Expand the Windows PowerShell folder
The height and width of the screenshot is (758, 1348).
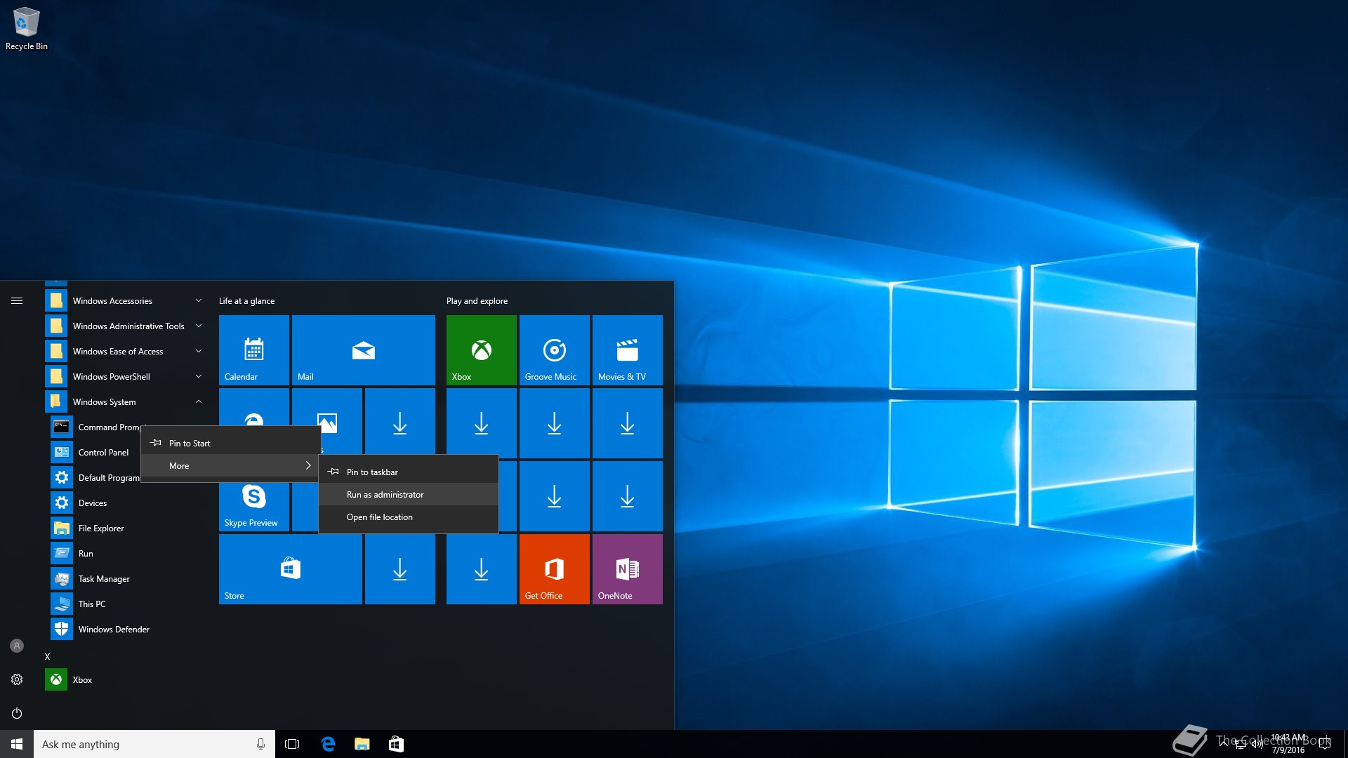(x=126, y=377)
